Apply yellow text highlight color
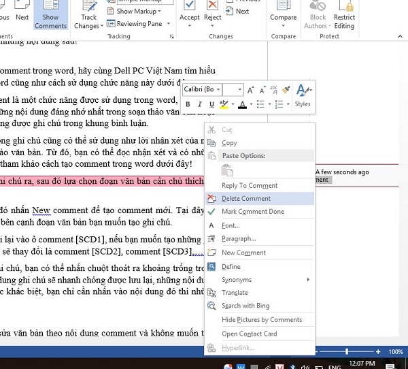The image size is (408, 369). [224, 104]
